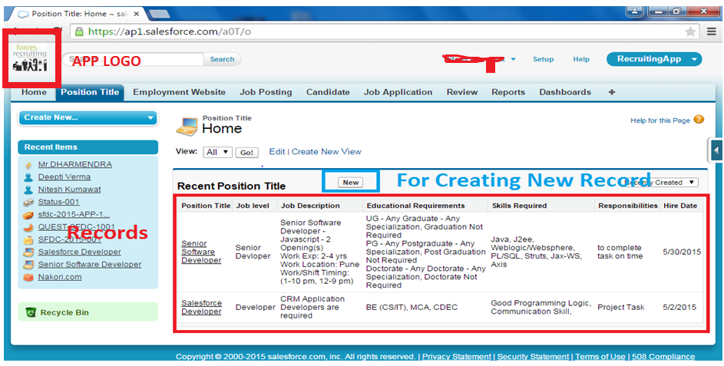Switch to the Job Application tab

click(x=398, y=92)
